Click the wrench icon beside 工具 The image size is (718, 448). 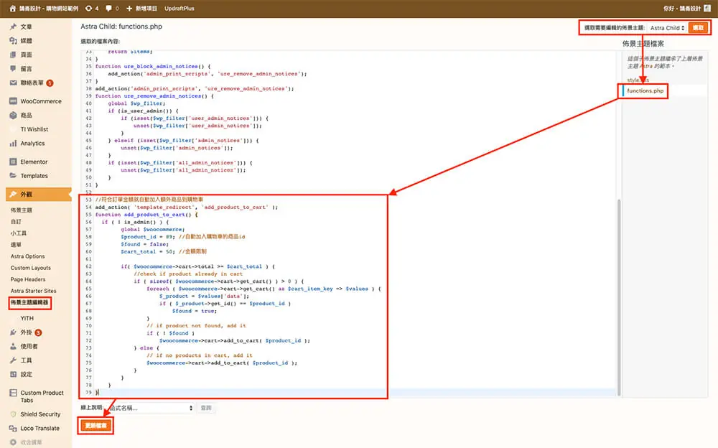click(13, 360)
